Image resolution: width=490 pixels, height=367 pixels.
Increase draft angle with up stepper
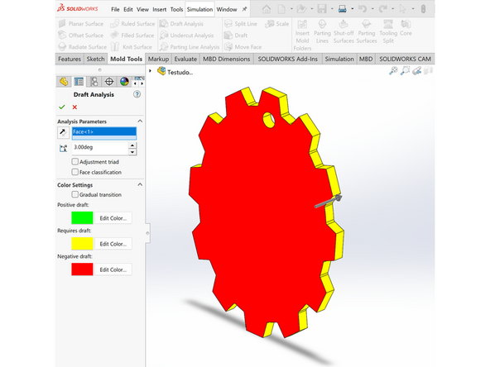pos(132,145)
